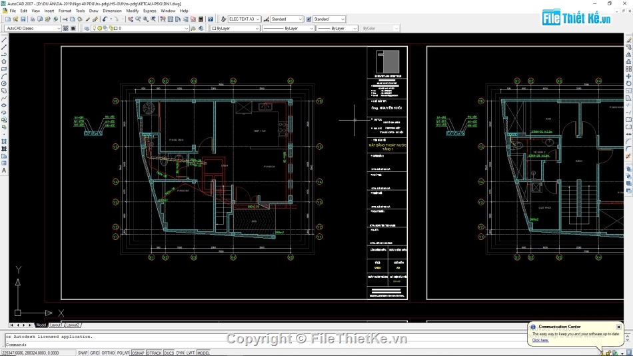The image size is (633, 356).
Task: Open the Modify menu
Action: click(133, 11)
